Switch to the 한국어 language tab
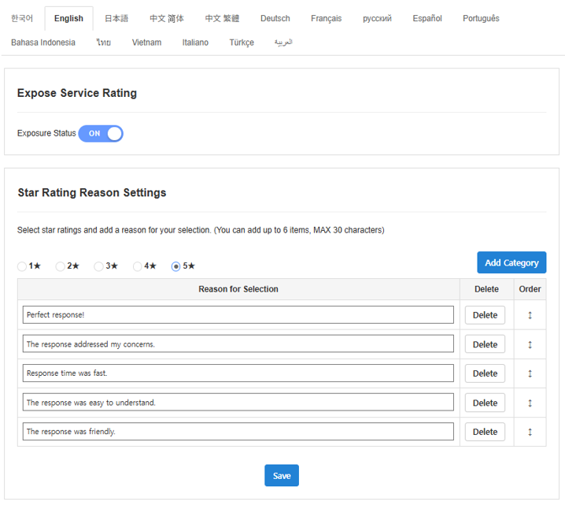The width and height of the screenshot is (565, 509). point(22,18)
